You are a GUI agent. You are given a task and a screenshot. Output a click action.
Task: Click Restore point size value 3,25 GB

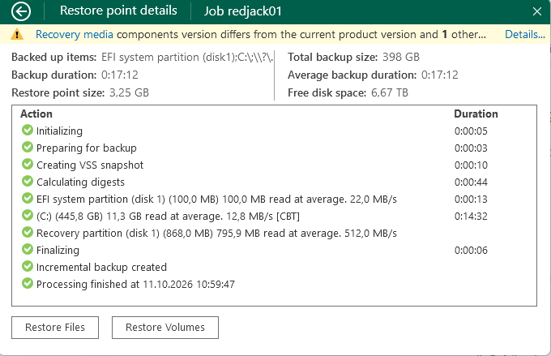(129, 93)
